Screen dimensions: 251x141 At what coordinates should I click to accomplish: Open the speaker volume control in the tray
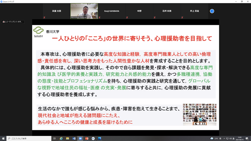(231, 138)
